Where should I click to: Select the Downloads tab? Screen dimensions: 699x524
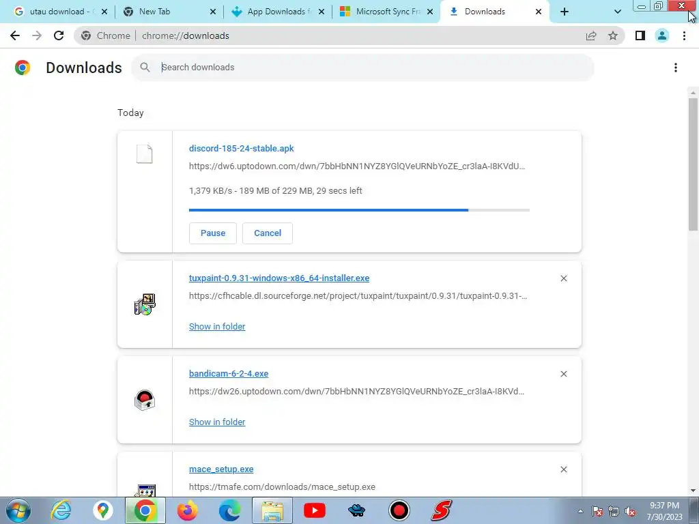coord(485,12)
